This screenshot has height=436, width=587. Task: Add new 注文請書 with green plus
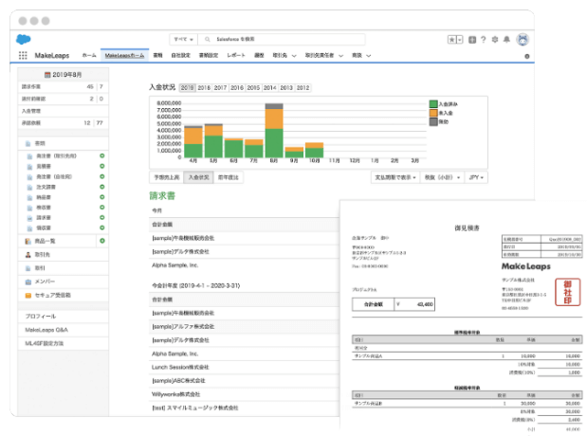pyautogui.click(x=101, y=187)
